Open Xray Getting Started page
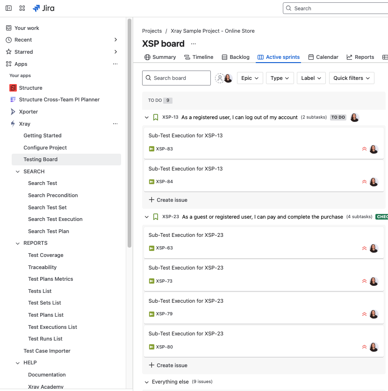Viewport: 388px width, 391px height. [43, 135]
